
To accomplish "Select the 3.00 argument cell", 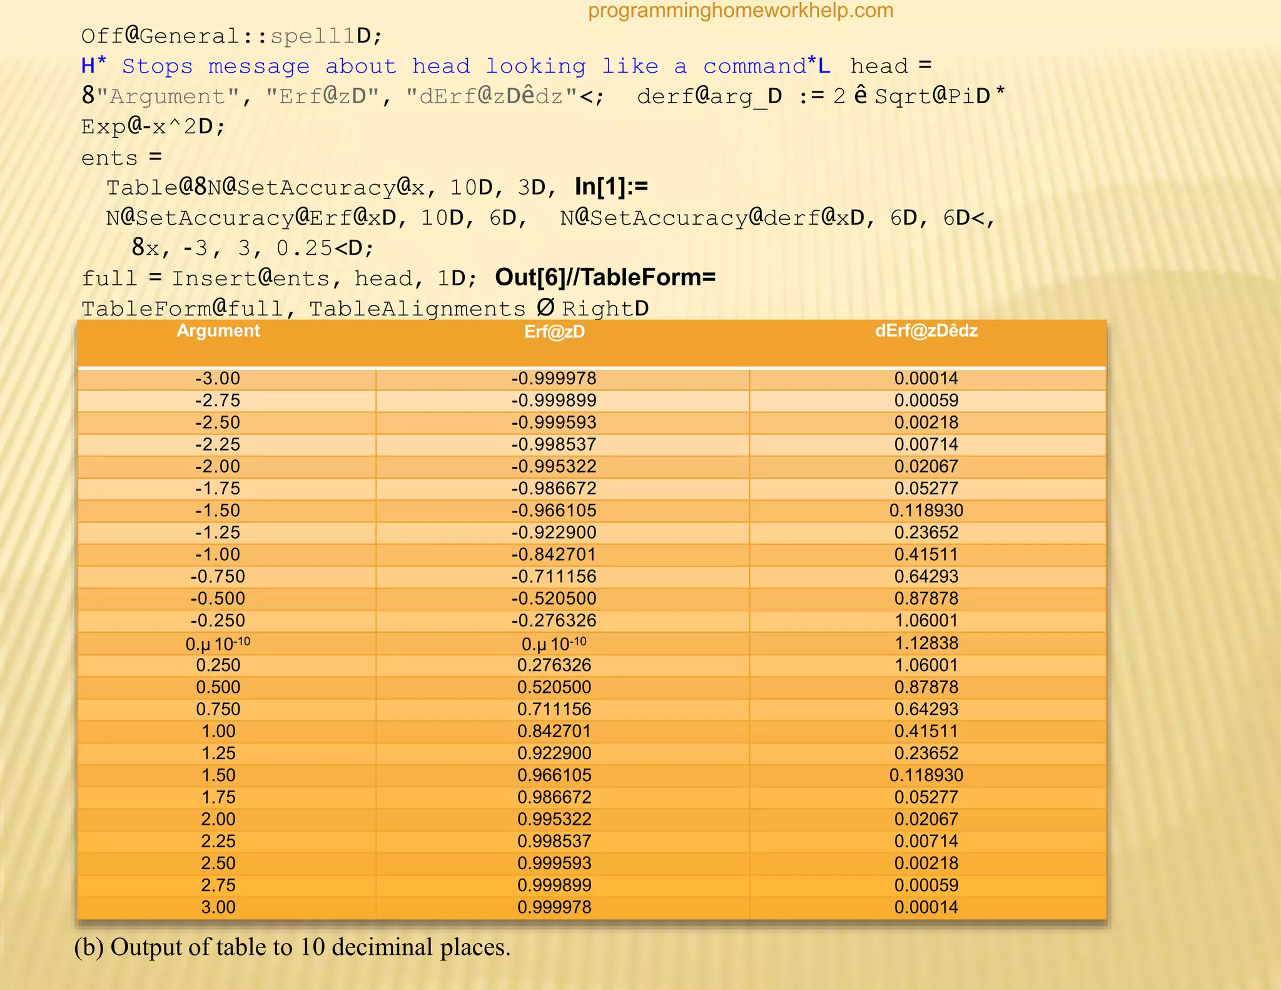I will point(218,907).
